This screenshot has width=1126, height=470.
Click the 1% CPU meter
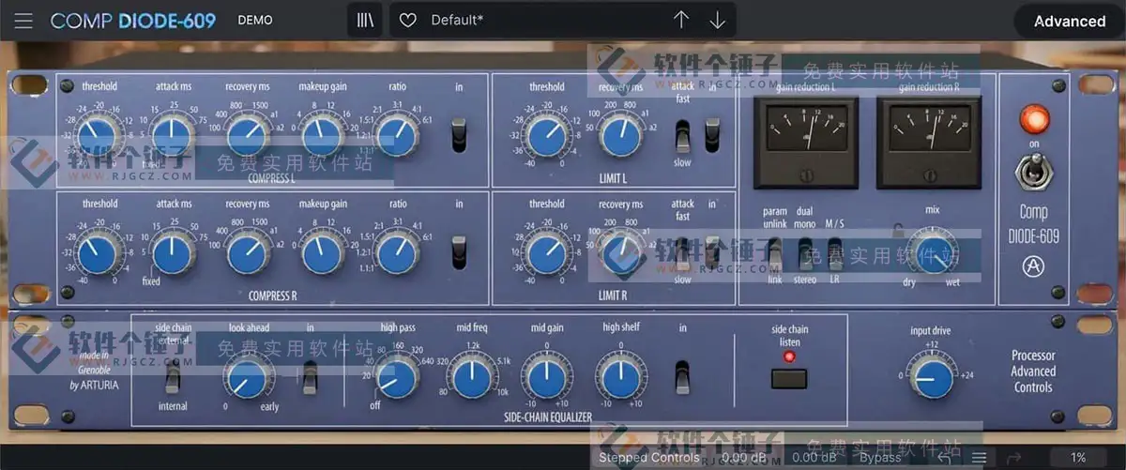pos(1078,458)
